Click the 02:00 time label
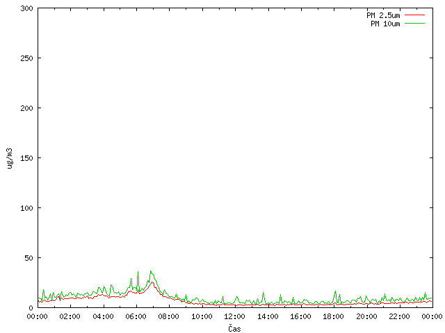This screenshot has height=333, width=445. tap(70, 316)
